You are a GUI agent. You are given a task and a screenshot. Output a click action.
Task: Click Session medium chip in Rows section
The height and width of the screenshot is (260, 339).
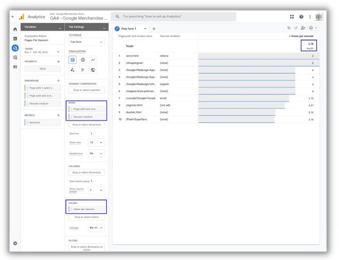pos(87,117)
